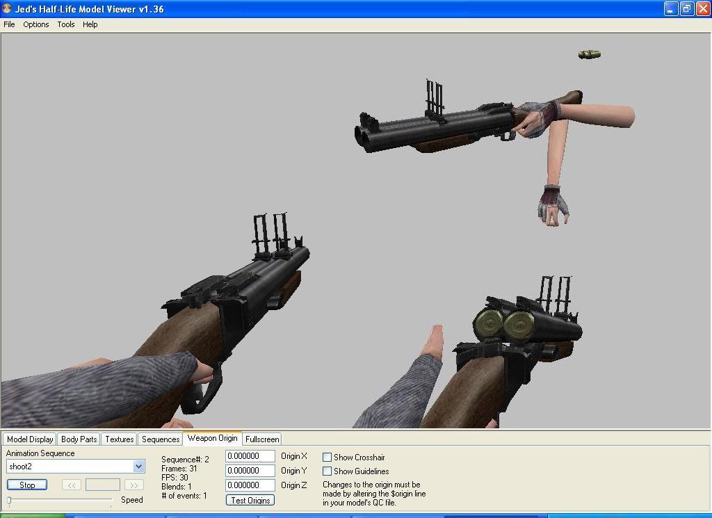Click the shoot2 sequence combo box

pyautogui.click(x=75, y=467)
